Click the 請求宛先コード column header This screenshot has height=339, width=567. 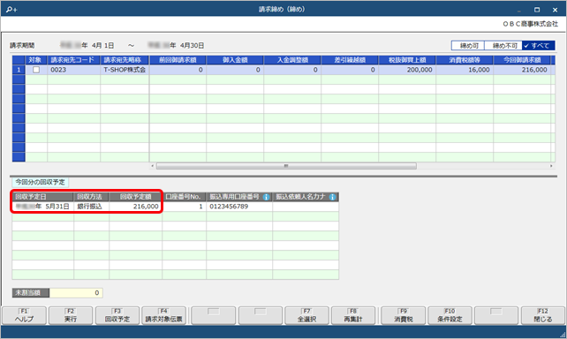click(73, 60)
